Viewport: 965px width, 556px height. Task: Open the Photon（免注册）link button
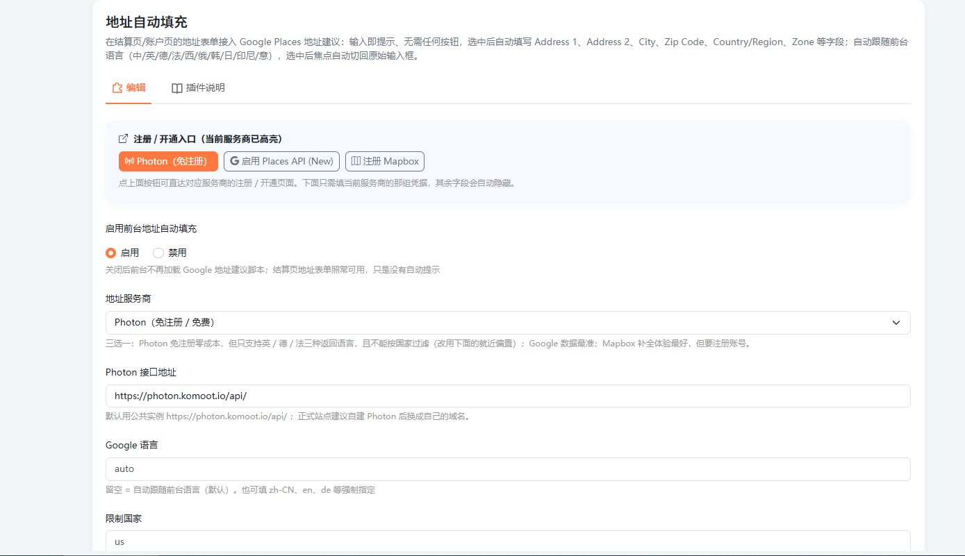(x=168, y=161)
